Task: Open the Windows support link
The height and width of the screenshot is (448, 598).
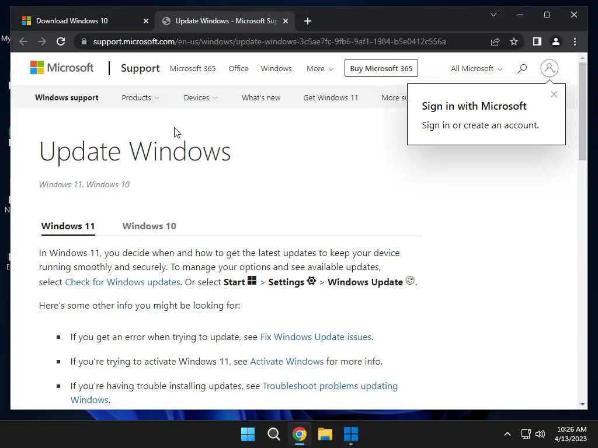Action: coord(67,97)
